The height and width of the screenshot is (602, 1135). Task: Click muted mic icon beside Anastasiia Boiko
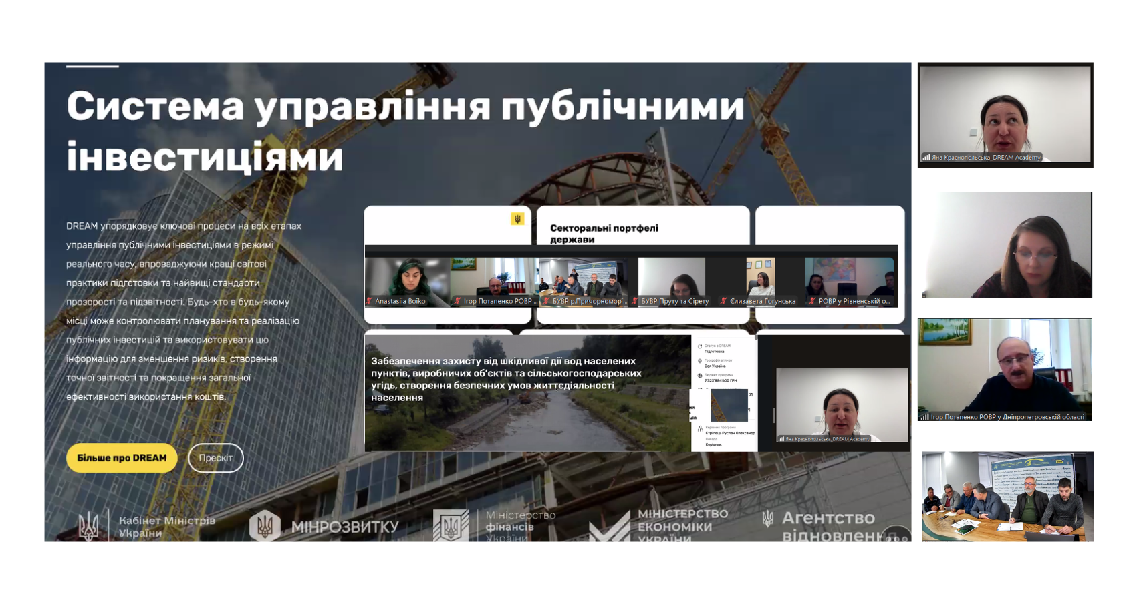tap(369, 301)
